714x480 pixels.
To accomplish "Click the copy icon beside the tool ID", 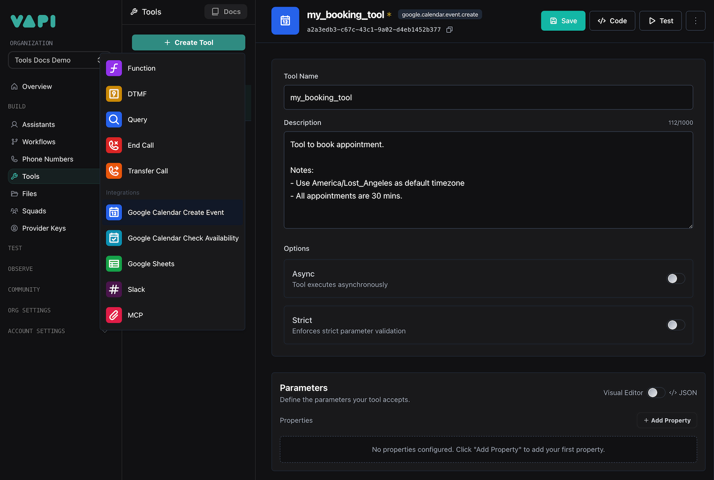I will 449,30.
